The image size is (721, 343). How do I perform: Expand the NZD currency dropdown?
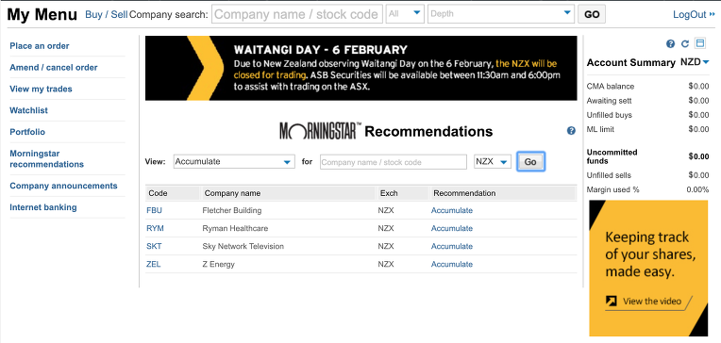click(706, 62)
